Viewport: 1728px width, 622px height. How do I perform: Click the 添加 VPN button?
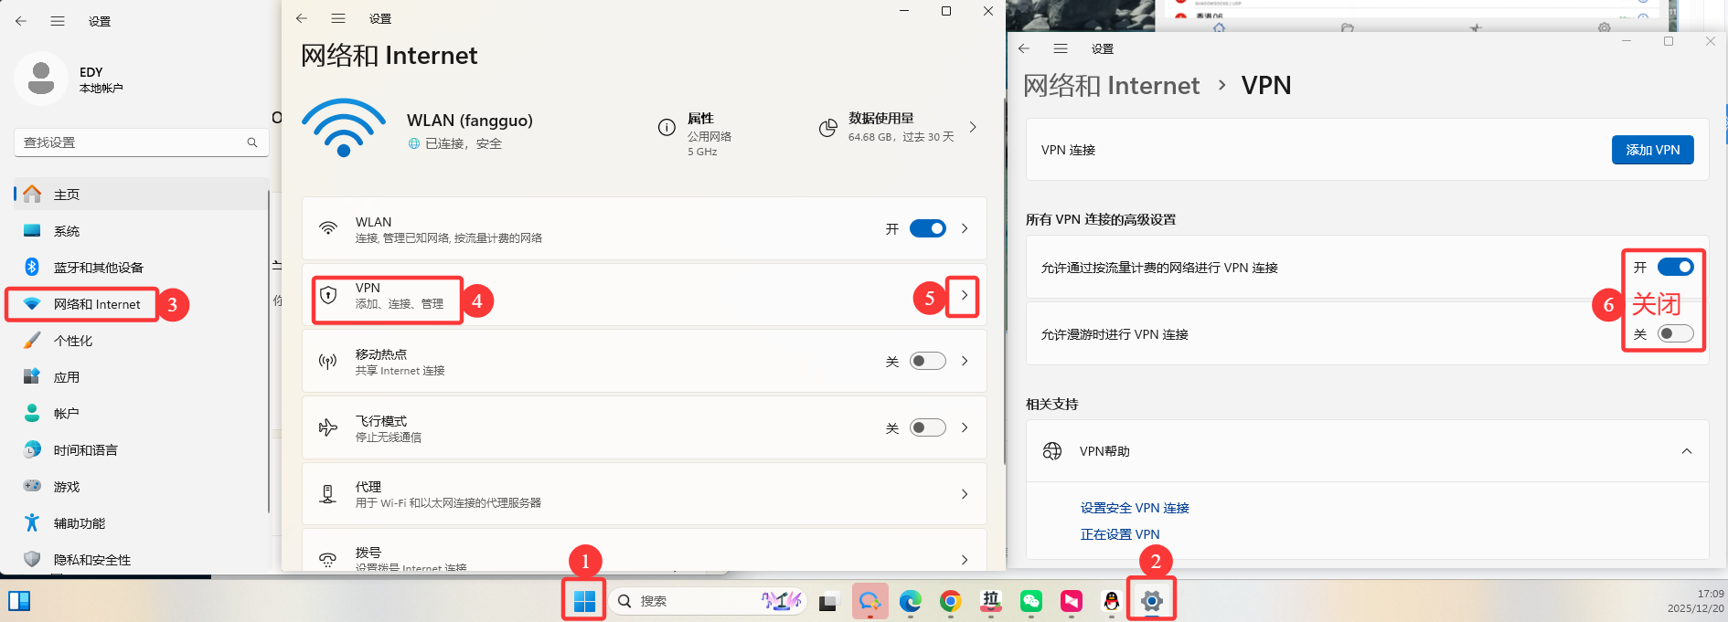[1652, 150]
